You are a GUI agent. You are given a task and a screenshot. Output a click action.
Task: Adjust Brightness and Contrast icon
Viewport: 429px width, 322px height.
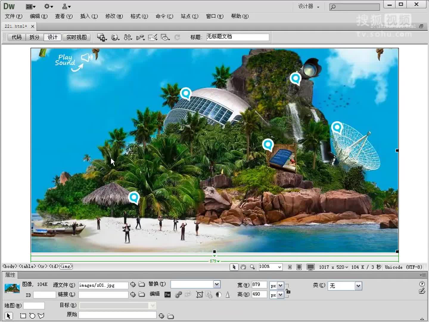pos(219,295)
